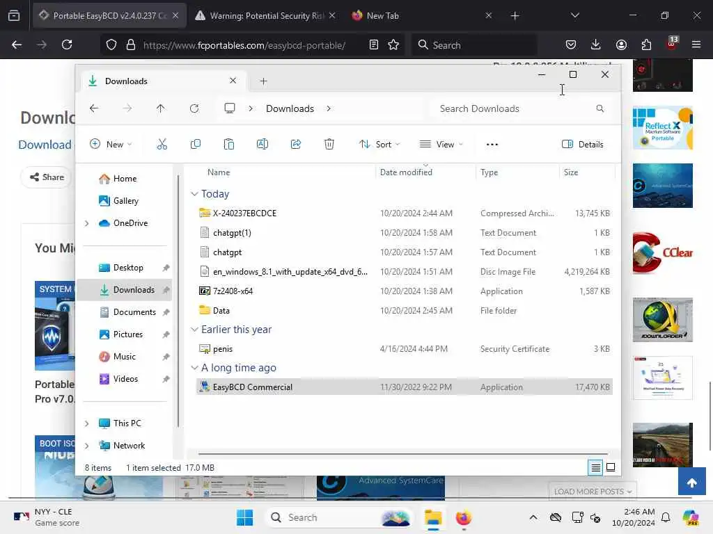The width and height of the screenshot is (713, 534).
Task: Add a new File Explorer tab
Action: tap(263, 81)
